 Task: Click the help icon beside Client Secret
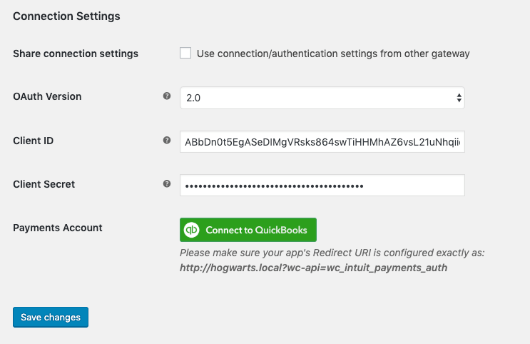pyautogui.click(x=167, y=184)
